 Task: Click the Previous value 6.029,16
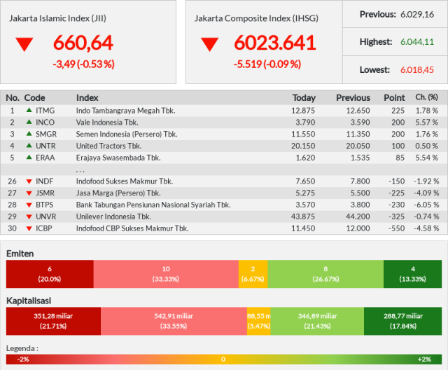tap(417, 14)
